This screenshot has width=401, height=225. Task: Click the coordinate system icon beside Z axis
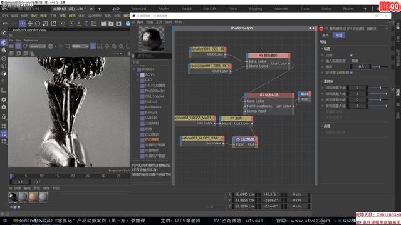tap(94, 24)
